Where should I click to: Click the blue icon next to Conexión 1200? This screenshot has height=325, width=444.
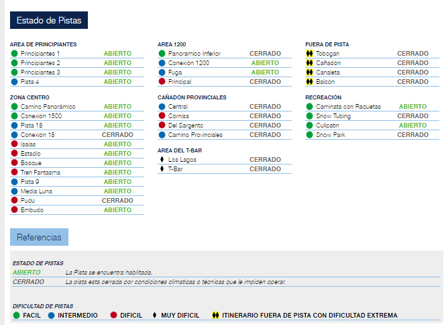(162, 62)
